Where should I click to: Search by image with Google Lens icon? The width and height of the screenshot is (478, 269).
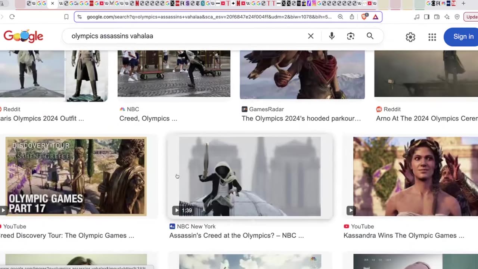point(350,36)
